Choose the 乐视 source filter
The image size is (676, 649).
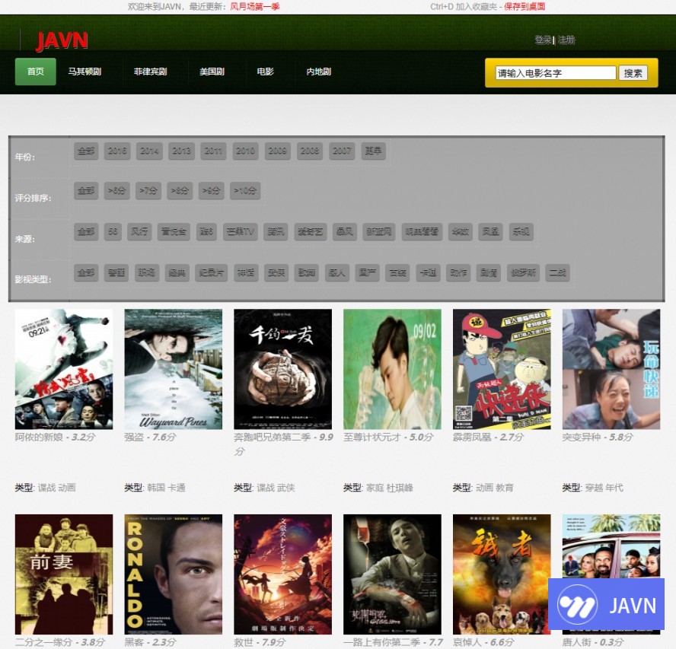point(521,232)
